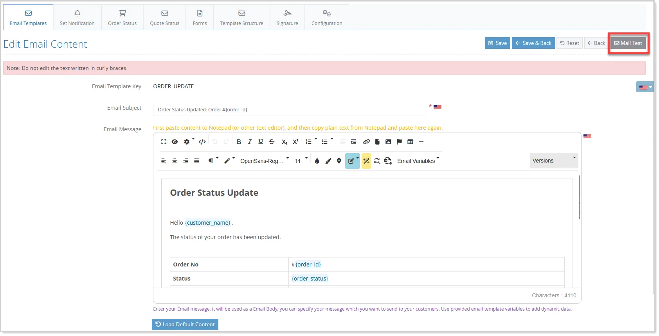Open the Order Status tab
The width and height of the screenshot is (659, 336).
pyautogui.click(x=122, y=18)
